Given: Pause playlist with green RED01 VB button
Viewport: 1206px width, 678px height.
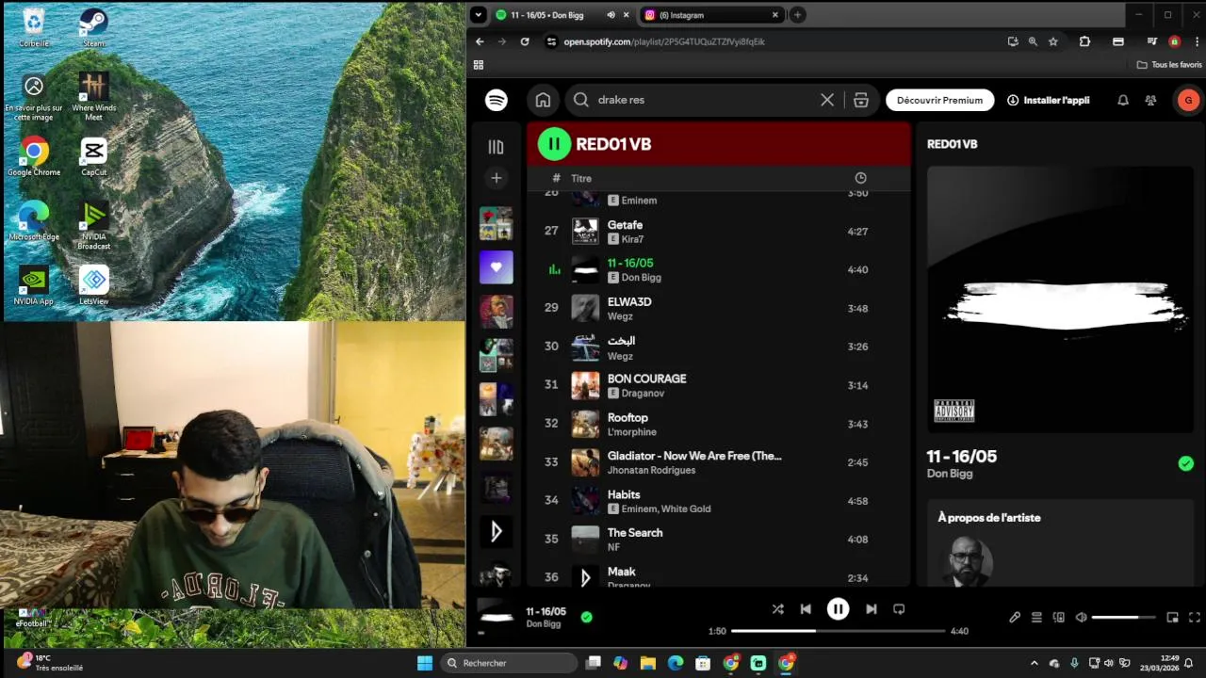Looking at the screenshot, I should (554, 144).
